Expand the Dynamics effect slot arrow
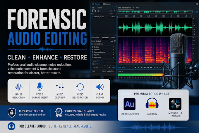This screenshot has height=133, width=199. [x=114, y=55]
